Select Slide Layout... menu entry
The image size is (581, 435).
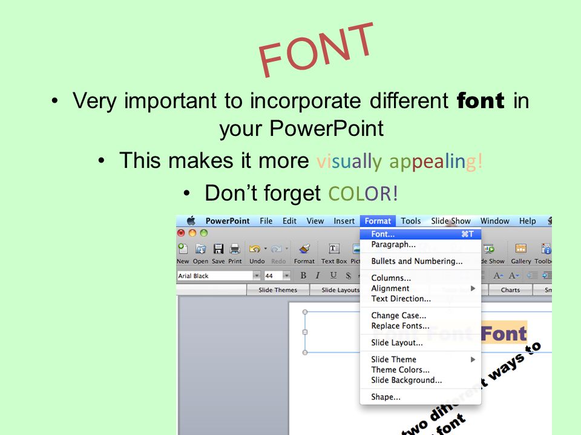[x=421, y=343]
